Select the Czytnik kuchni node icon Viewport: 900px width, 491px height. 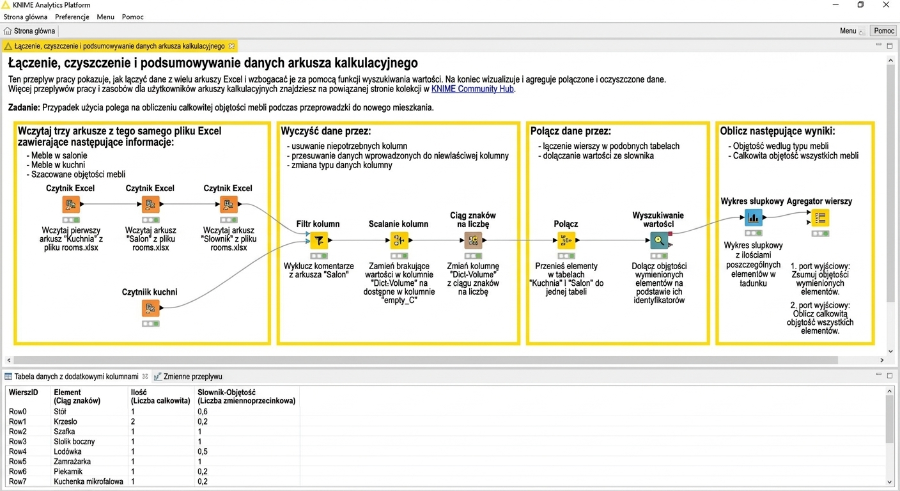(150, 309)
